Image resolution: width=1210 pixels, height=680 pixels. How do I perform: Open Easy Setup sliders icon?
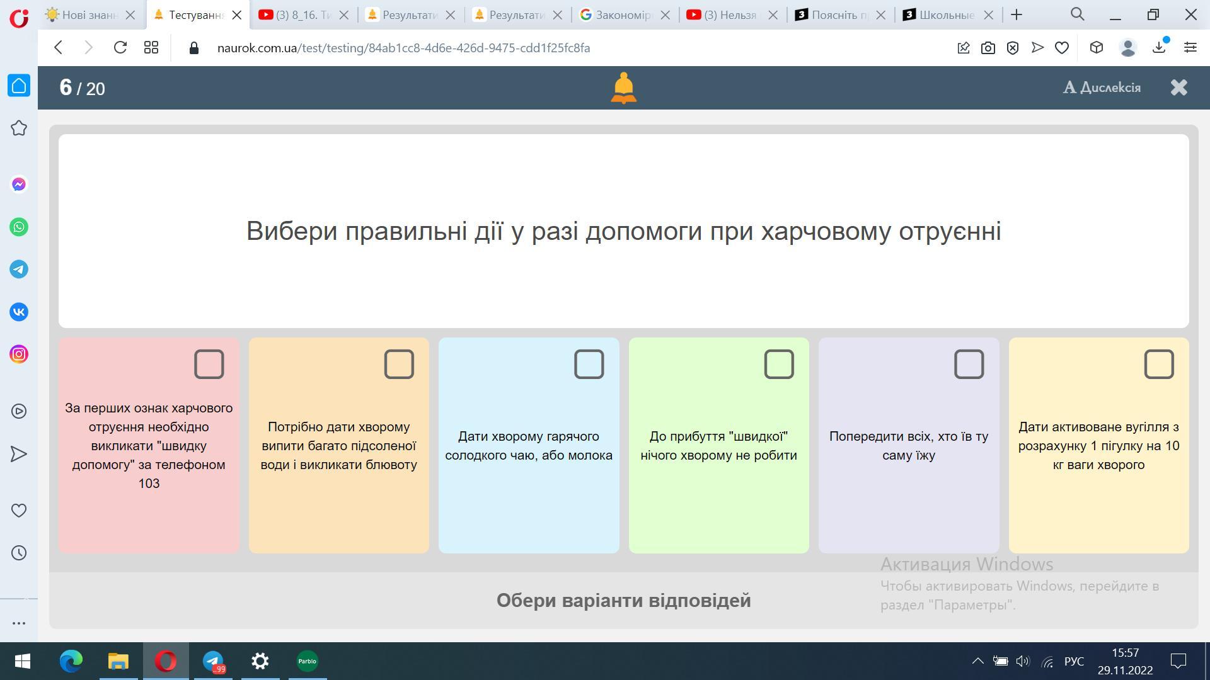point(1190,48)
